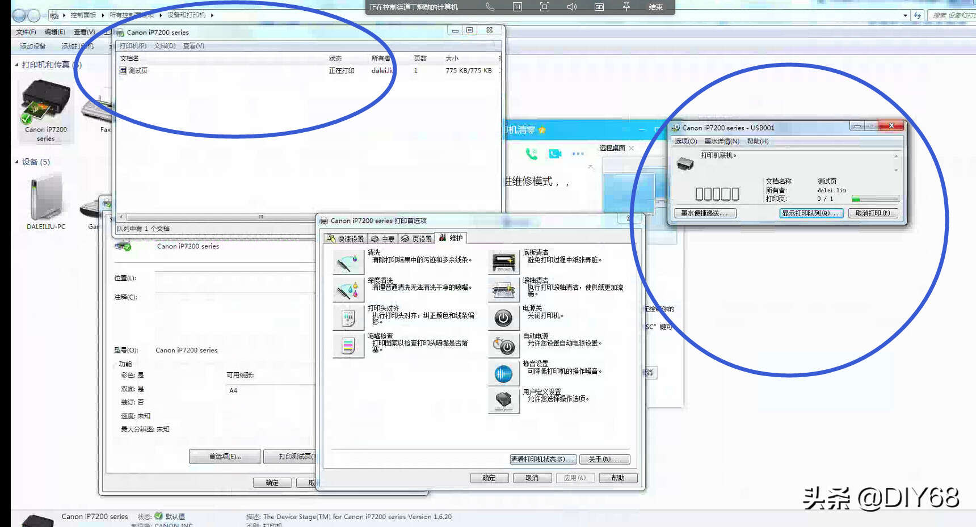Click the refresh icon beside the Explorer address bar
Image resolution: width=976 pixels, height=527 pixels.
click(918, 15)
